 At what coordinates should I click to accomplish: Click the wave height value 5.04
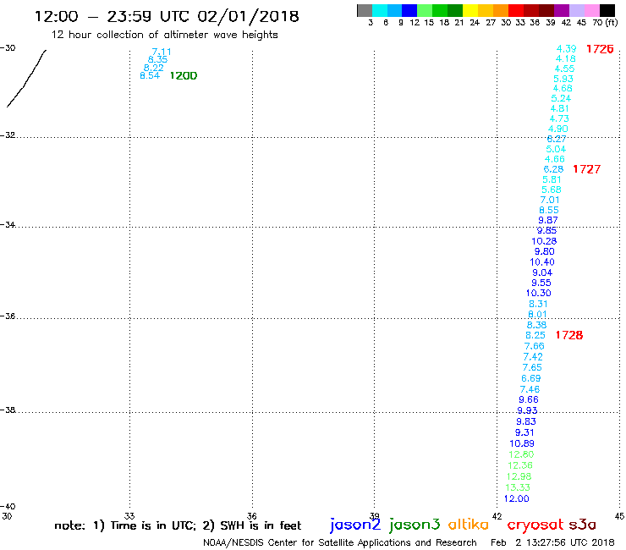pos(556,149)
